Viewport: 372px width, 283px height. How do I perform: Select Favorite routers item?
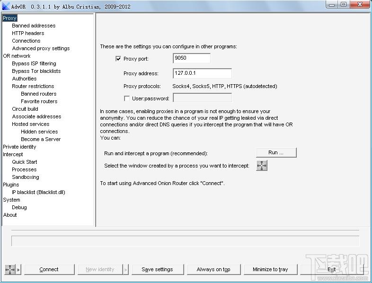39,102
